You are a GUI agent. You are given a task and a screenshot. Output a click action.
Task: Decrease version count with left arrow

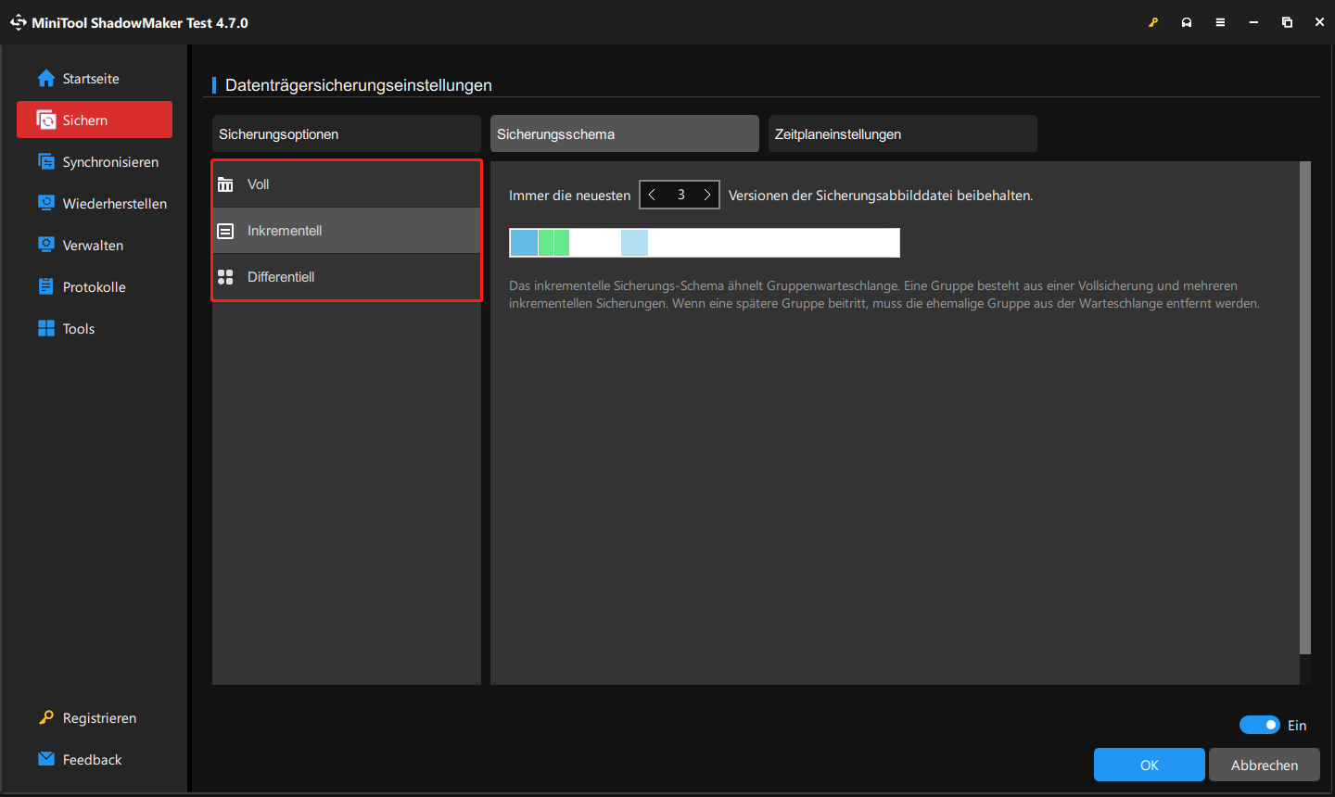click(x=652, y=195)
